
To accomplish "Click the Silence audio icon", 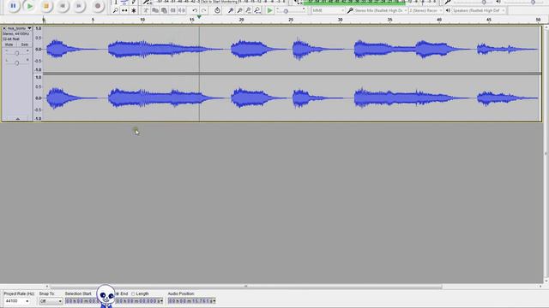I will pos(181,10).
